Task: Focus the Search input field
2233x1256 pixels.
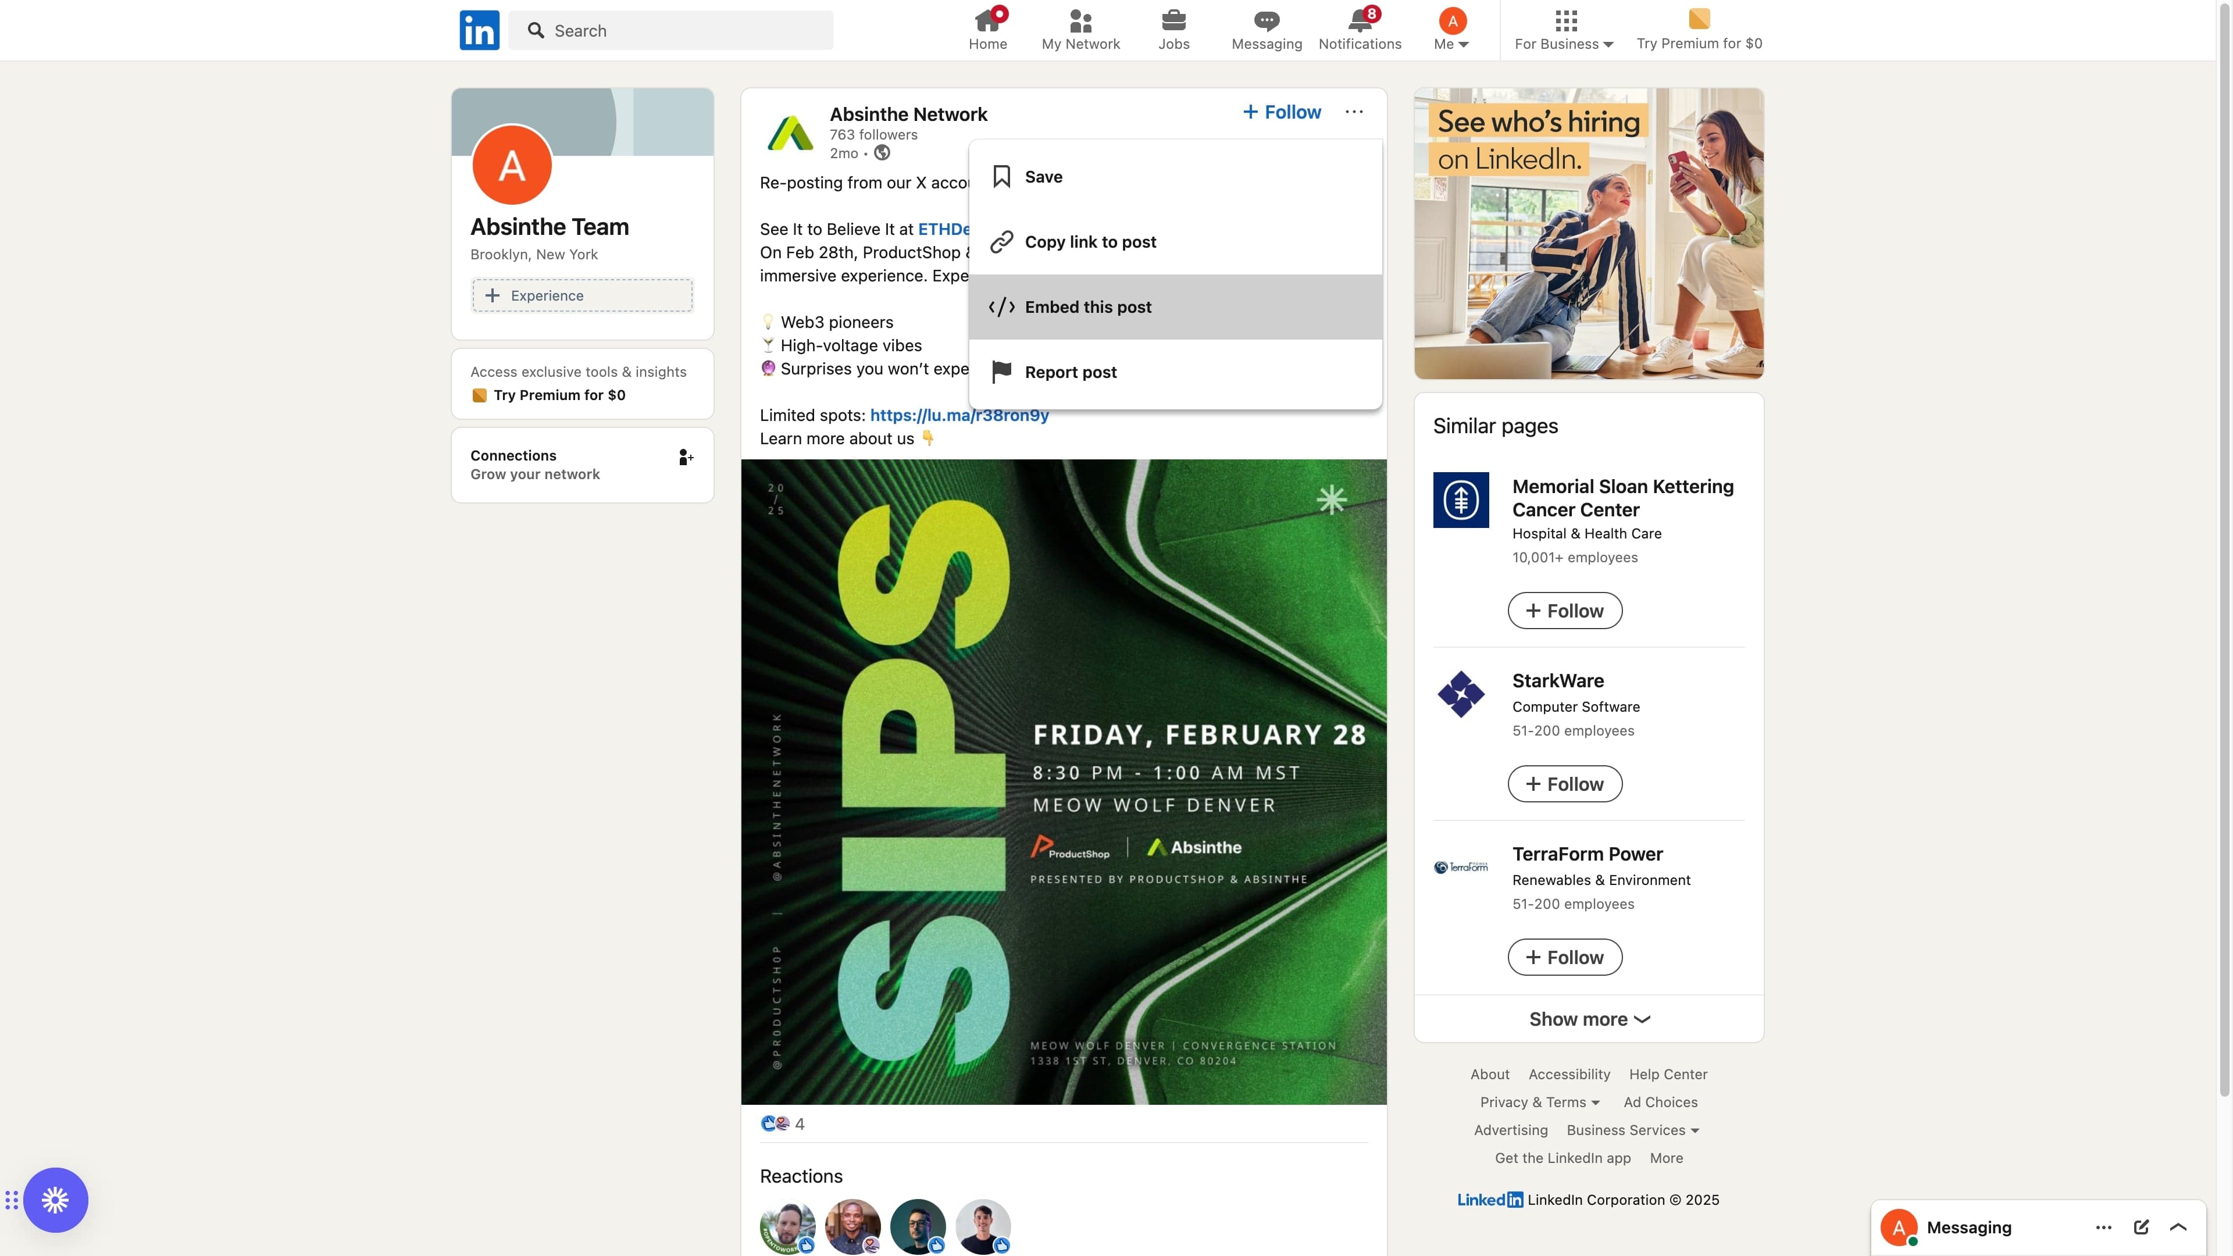Action: [671, 30]
